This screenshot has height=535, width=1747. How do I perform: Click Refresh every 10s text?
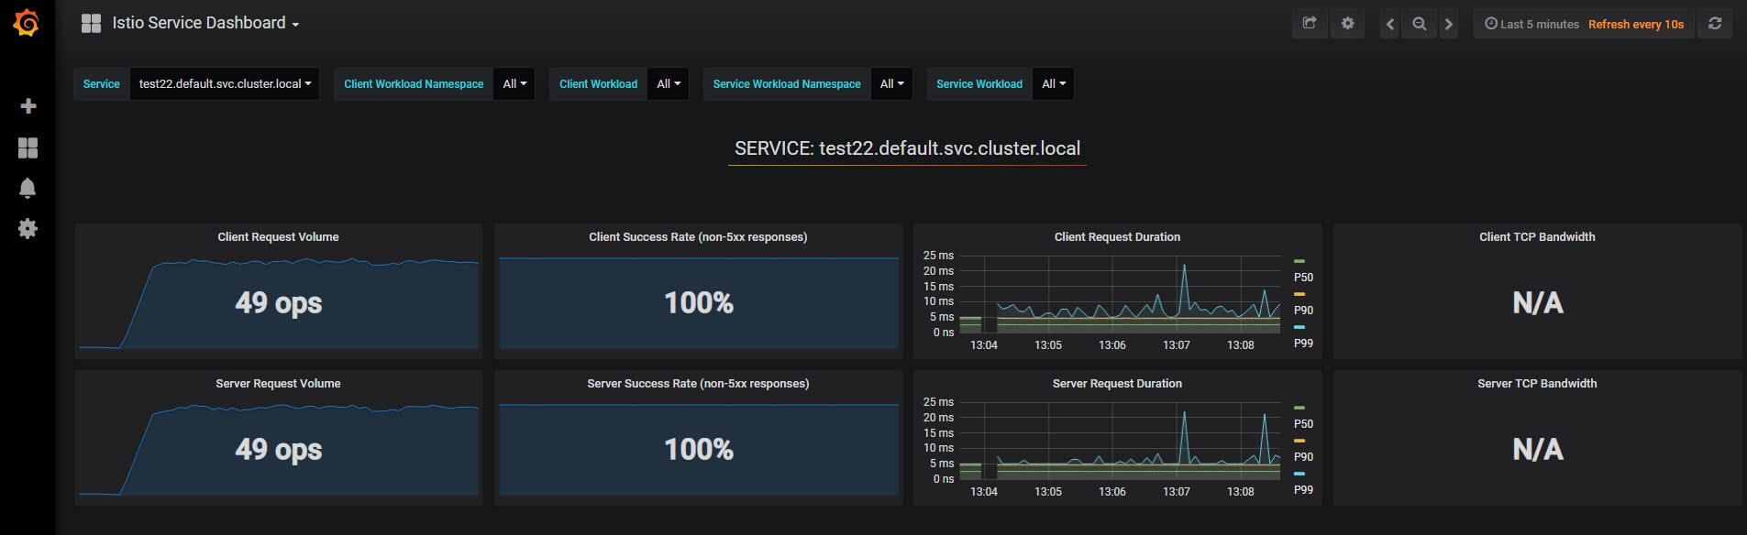[x=1636, y=25]
